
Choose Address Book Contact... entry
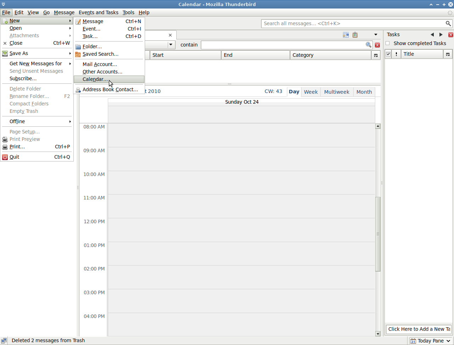click(109, 89)
